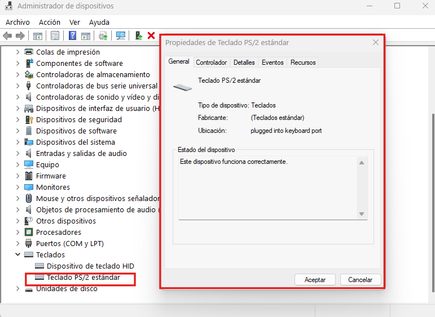
Task: Click the Enable device toolbar icon
Action: (x=138, y=35)
